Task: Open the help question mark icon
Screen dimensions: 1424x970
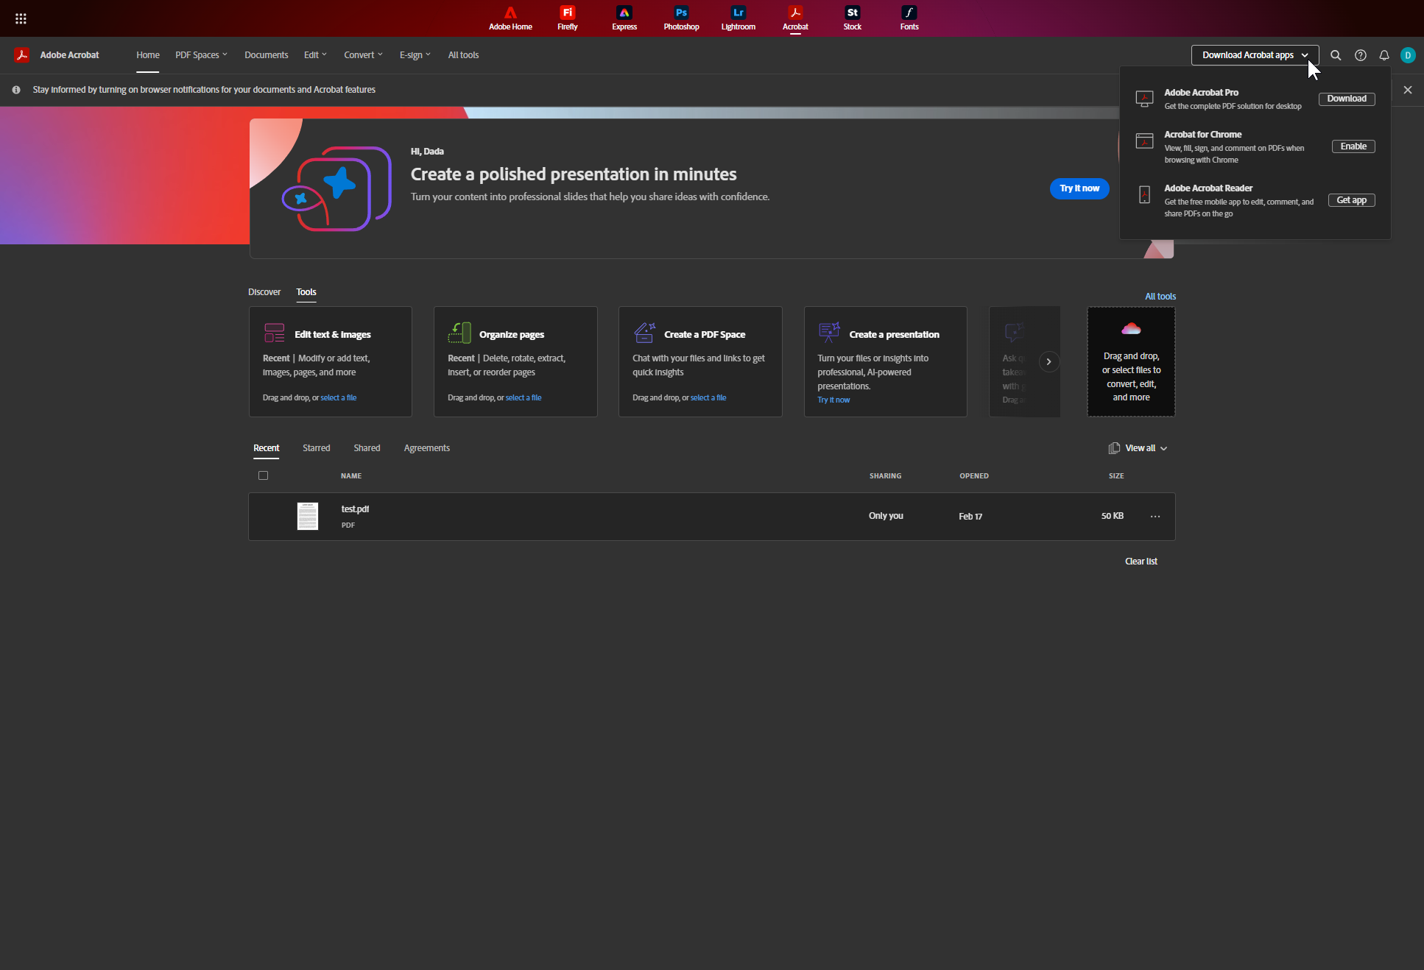Action: click(x=1361, y=55)
